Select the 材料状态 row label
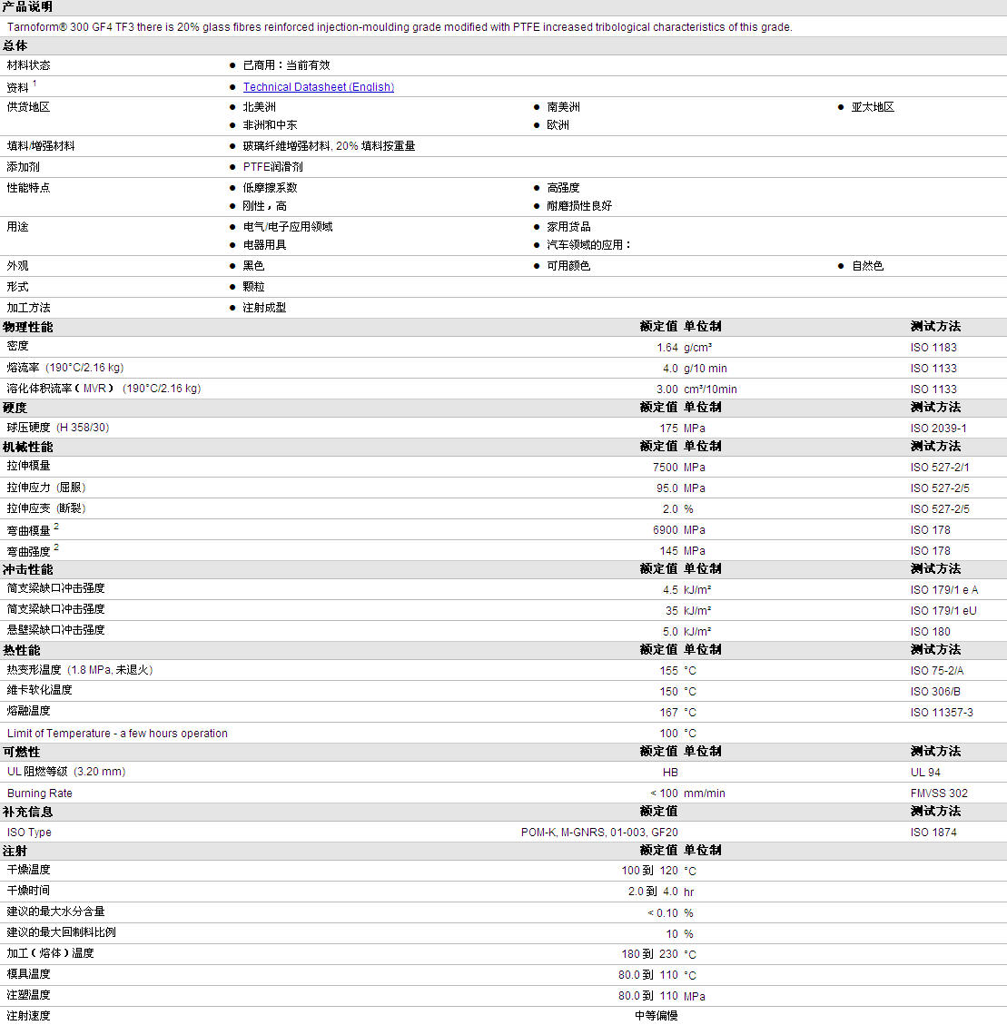The width and height of the screenshot is (1007, 1025). (x=29, y=65)
